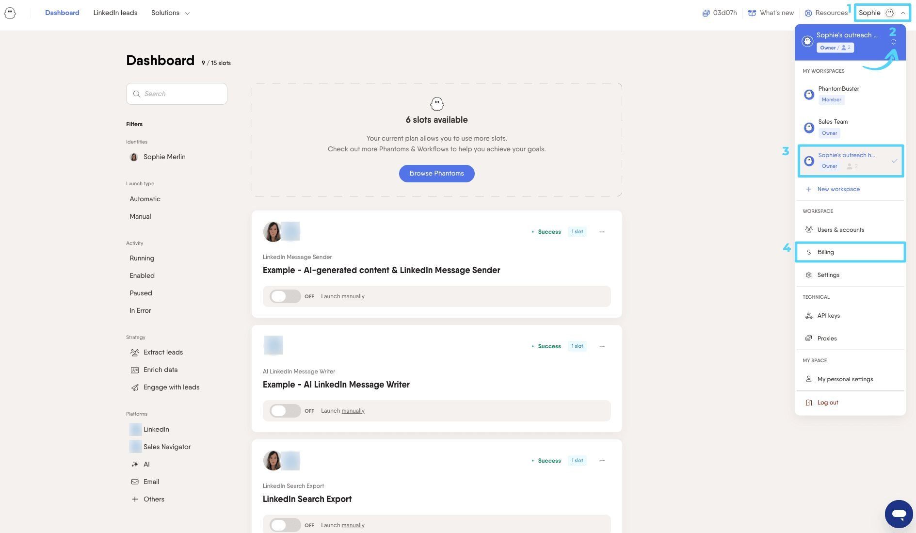Open the workspace switcher chevrons
The height and width of the screenshot is (533, 916).
click(893, 42)
